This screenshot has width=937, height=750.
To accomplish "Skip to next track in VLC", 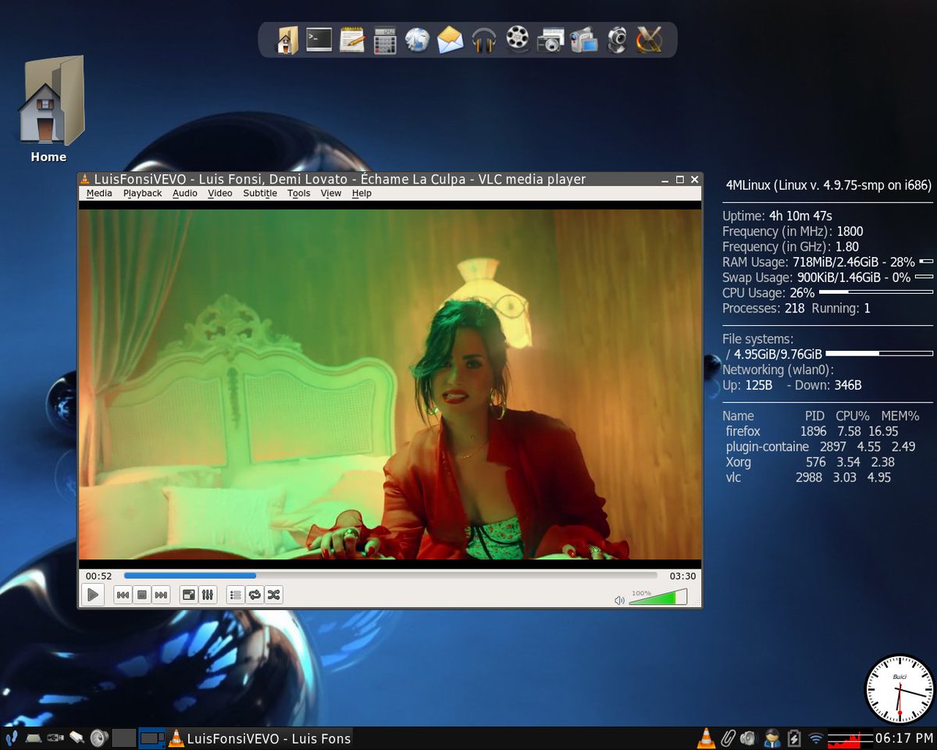I will point(161,595).
